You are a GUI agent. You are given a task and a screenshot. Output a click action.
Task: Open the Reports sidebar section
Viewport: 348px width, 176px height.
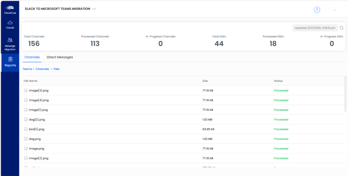click(x=10, y=62)
